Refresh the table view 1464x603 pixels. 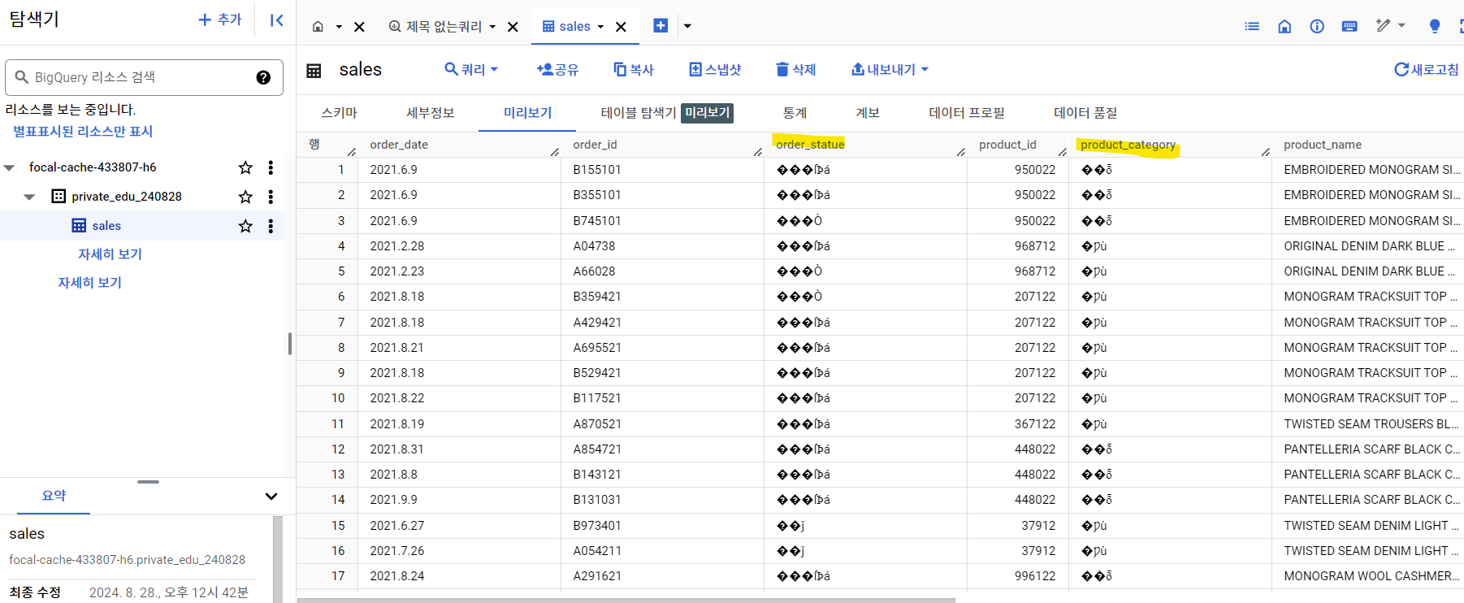(1427, 70)
